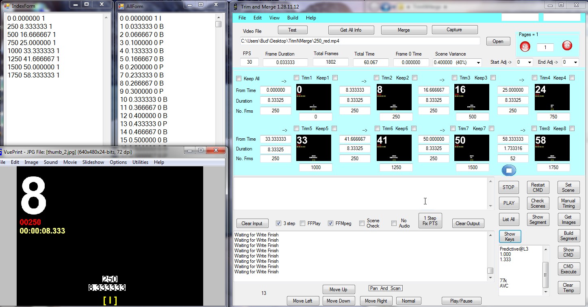
Task: Click the Get Images button
Action: click(568, 219)
